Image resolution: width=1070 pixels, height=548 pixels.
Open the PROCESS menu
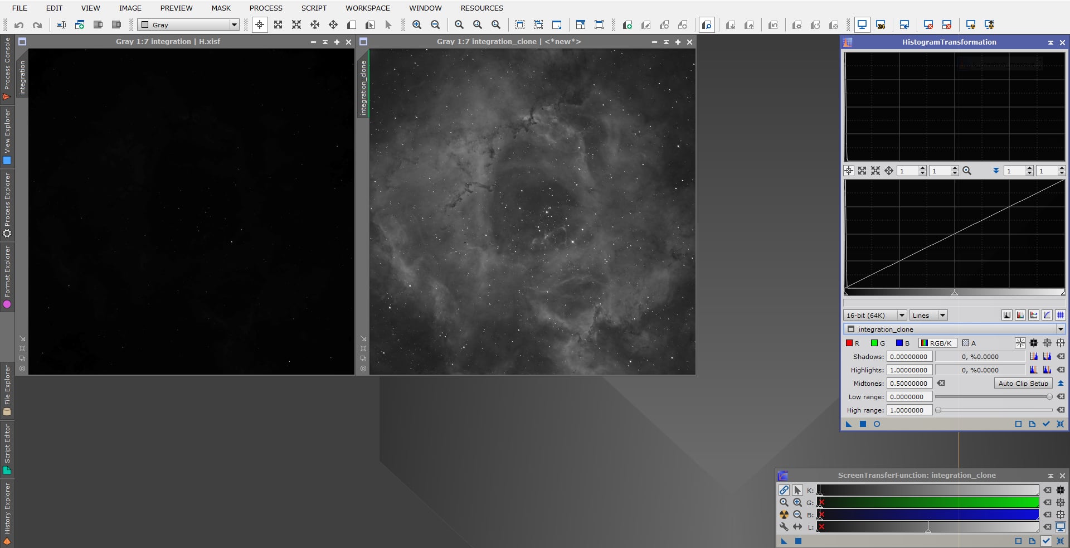point(265,8)
